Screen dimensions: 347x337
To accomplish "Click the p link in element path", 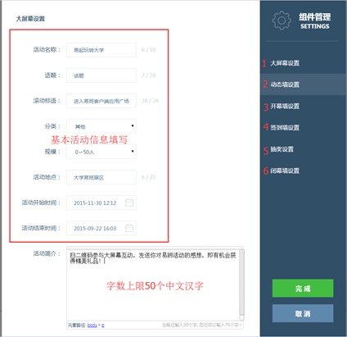I will (x=103, y=326).
